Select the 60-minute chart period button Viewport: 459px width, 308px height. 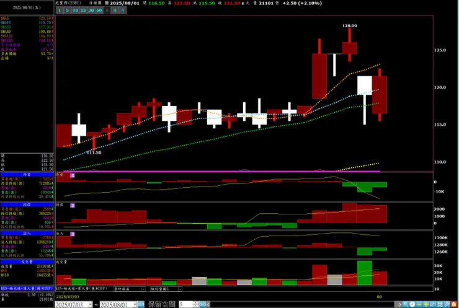[x=99, y=11]
